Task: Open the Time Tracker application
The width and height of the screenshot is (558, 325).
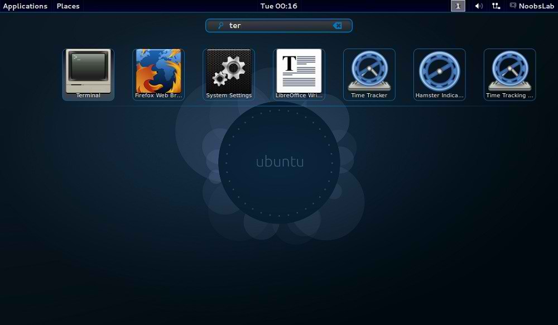Action: pyautogui.click(x=369, y=74)
